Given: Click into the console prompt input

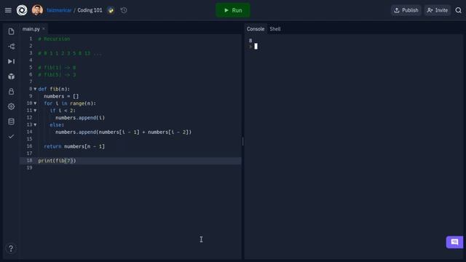Looking at the screenshot, I should [x=256, y=47].
